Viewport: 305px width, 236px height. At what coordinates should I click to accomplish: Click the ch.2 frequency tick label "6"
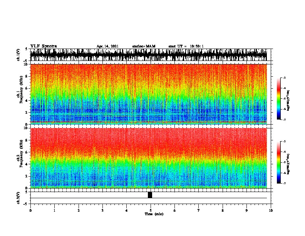coord(27,152)
